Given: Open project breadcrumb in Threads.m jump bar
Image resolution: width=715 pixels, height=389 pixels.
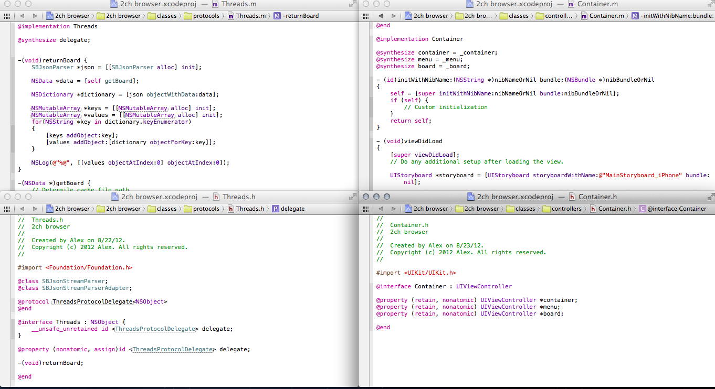Looking at the screenshot, I should tap(68, 16).
